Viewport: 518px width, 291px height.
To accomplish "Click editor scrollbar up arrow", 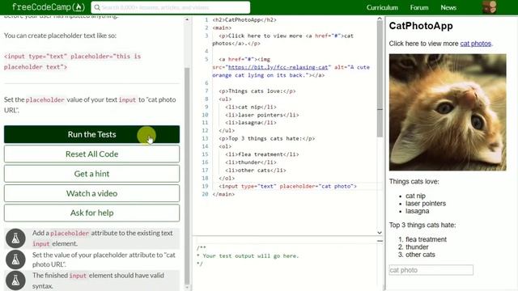I will [x=380, y=19].
